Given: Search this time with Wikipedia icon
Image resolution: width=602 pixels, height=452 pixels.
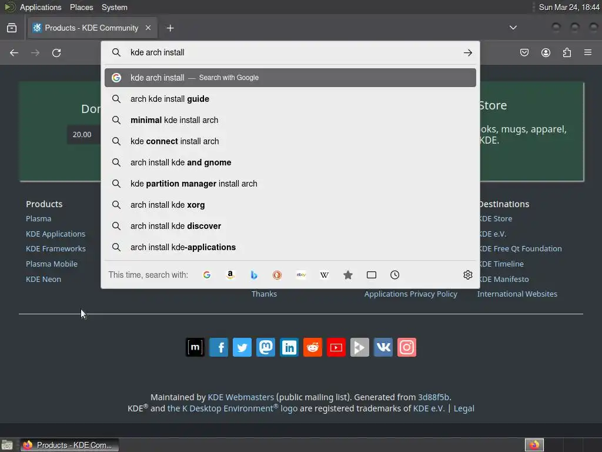Looking at the screenshot, I should point(325,275).
